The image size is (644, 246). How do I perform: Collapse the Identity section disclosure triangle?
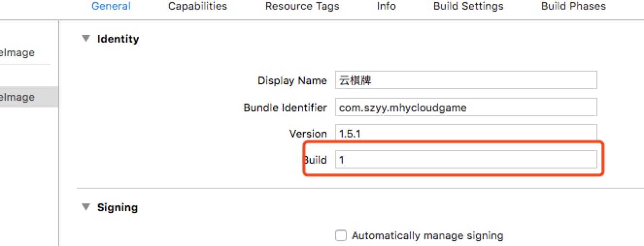click(86, 39)
